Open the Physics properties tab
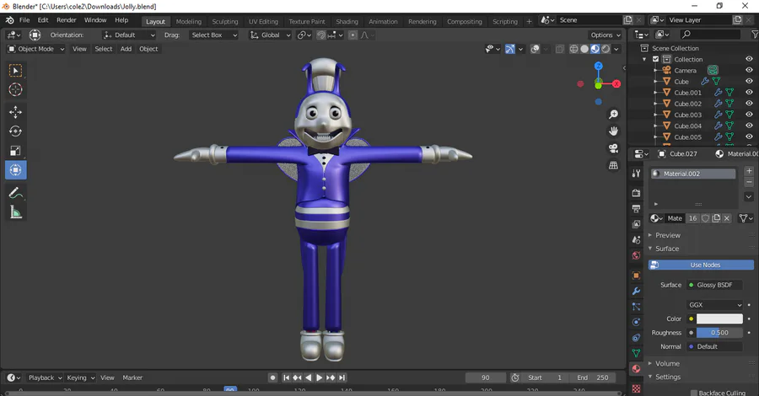759x396 pixels. tap(636, 322)
